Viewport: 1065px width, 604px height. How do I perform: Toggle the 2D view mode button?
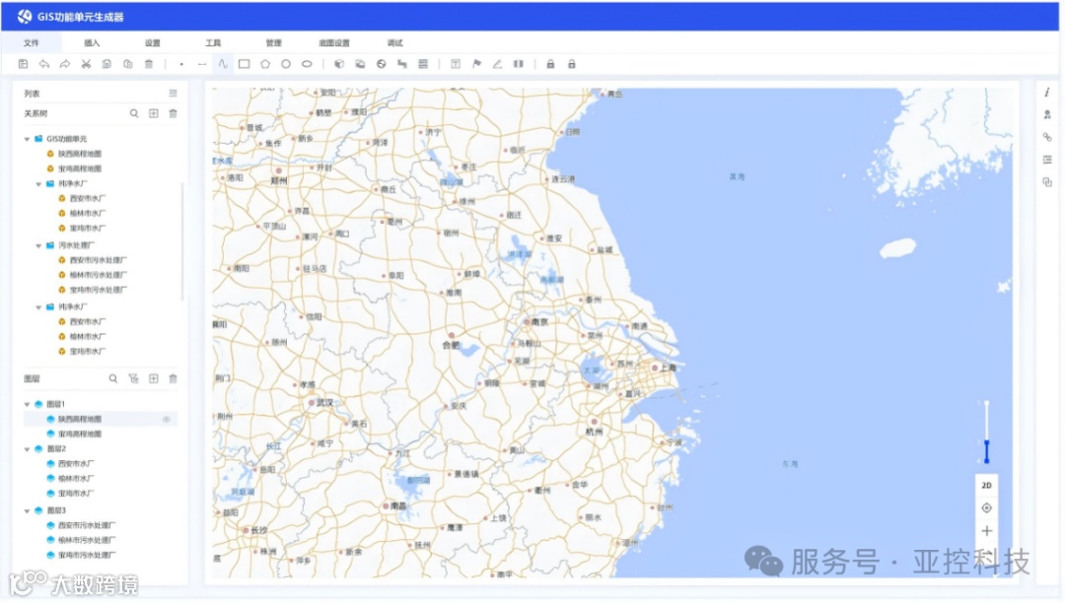tap(986, 485)
